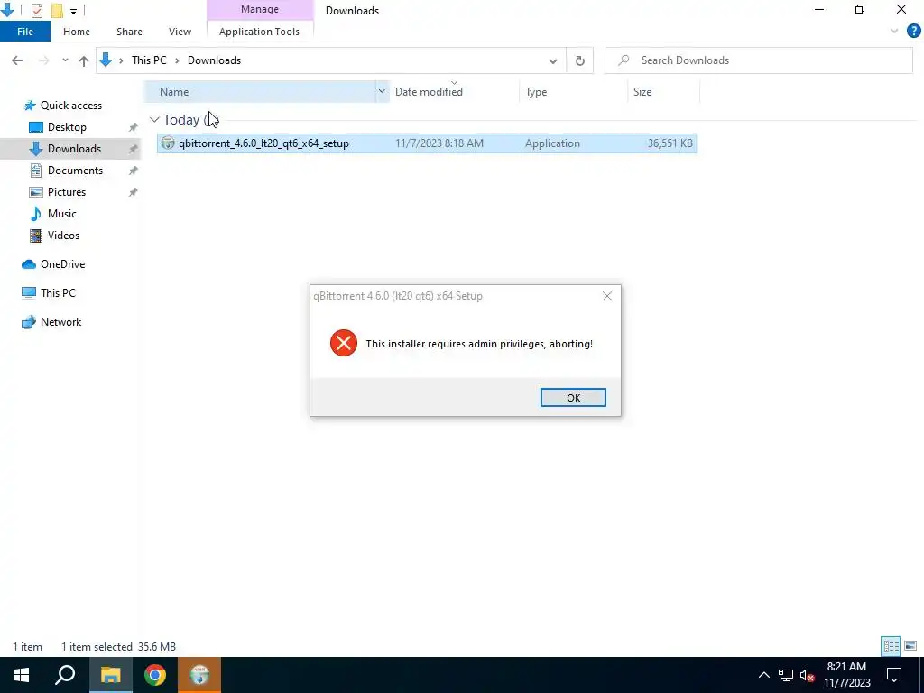Switch to large icons view layout
The width and height of the screenshot is (924, 693).
[910, 646]
